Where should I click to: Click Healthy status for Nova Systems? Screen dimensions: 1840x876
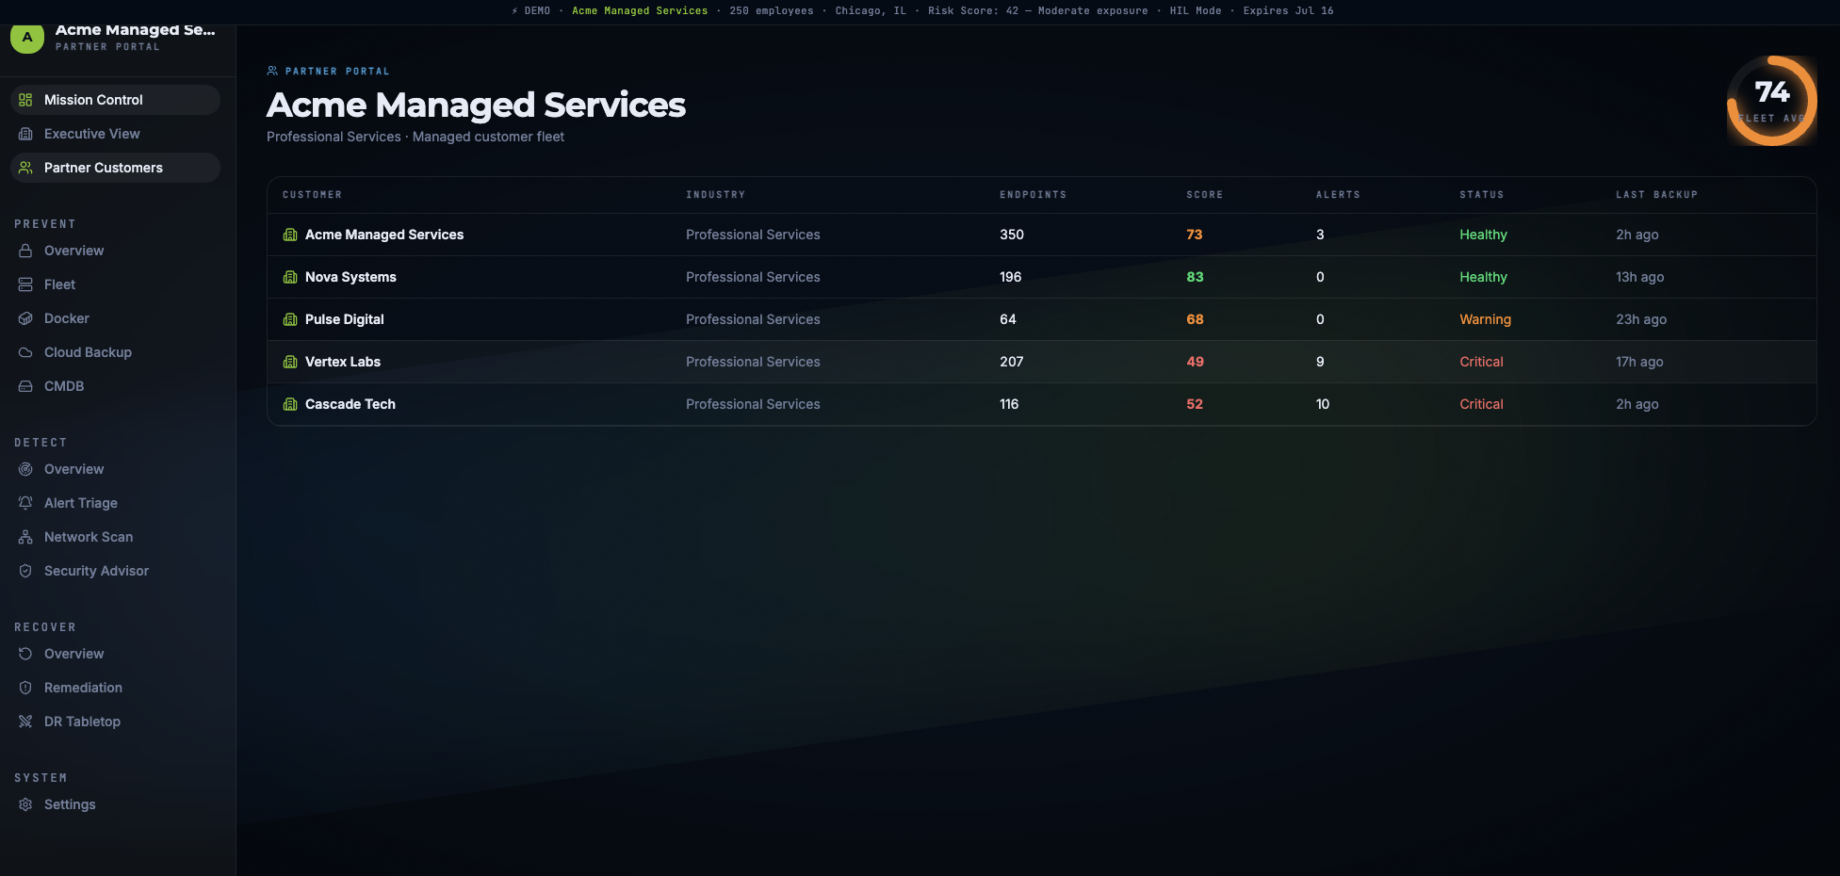(x=1483, y=277)
